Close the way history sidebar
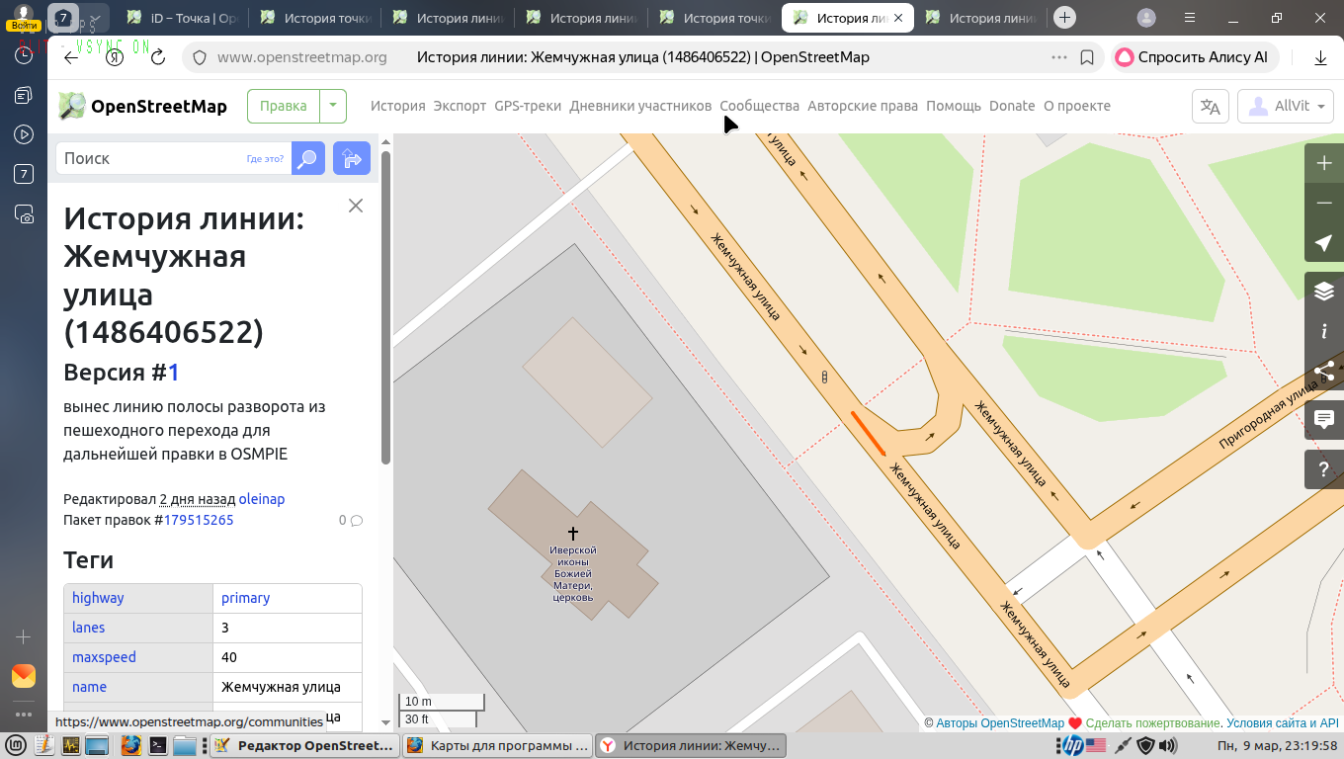 [x=356, y=206]
